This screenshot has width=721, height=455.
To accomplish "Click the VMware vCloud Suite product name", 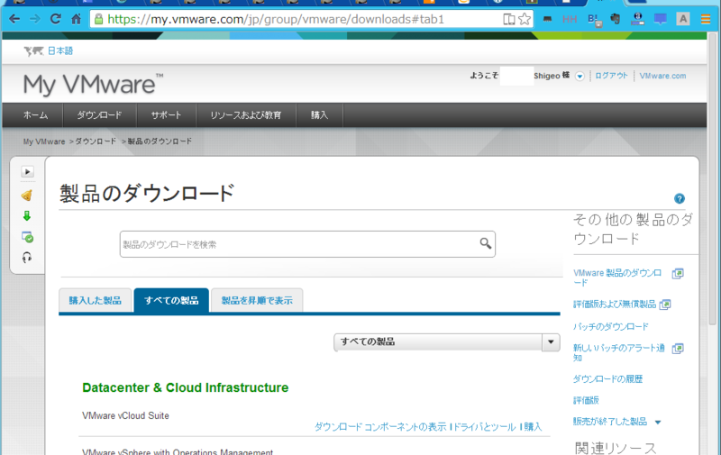I will 125,415.
